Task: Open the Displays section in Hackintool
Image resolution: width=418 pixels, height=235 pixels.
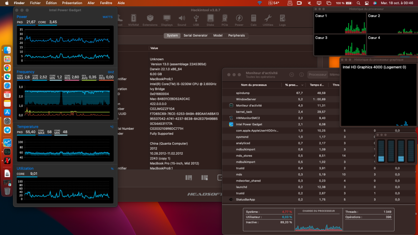Action: pyautogui.click(x=167, y=20)
